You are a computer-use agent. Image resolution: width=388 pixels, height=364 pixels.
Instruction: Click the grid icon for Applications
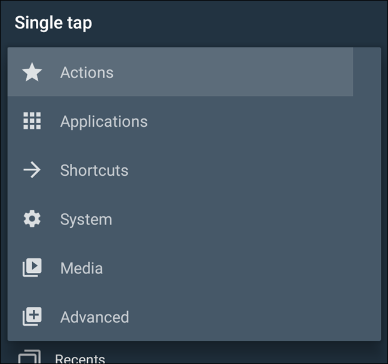(x=32, y=122)
